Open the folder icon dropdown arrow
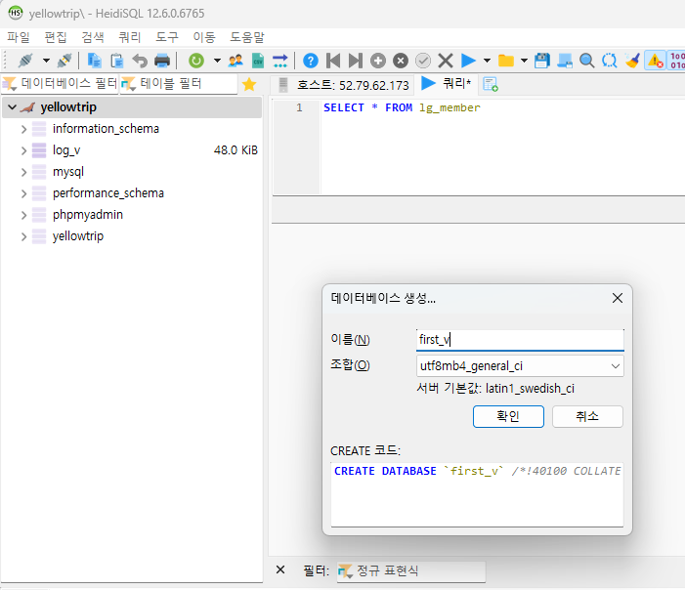The image size is (685, 590). tap(524, 61)
